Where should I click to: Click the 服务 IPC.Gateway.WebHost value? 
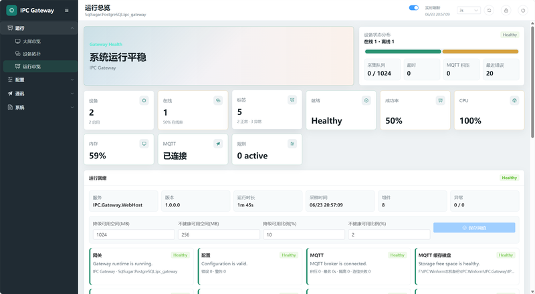[118, 205]
